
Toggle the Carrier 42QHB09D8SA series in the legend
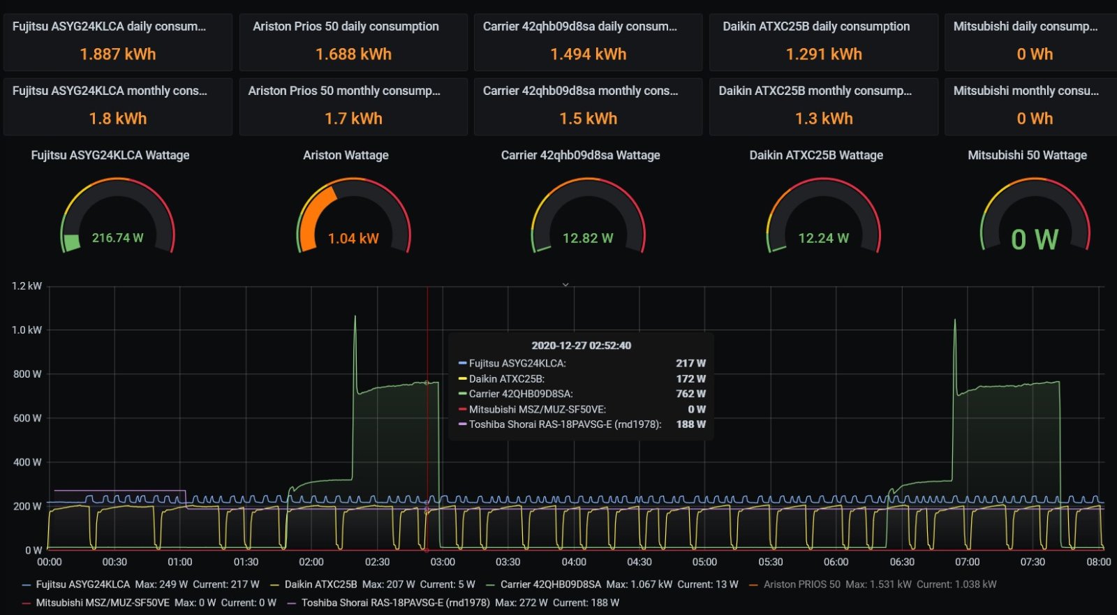551,584
